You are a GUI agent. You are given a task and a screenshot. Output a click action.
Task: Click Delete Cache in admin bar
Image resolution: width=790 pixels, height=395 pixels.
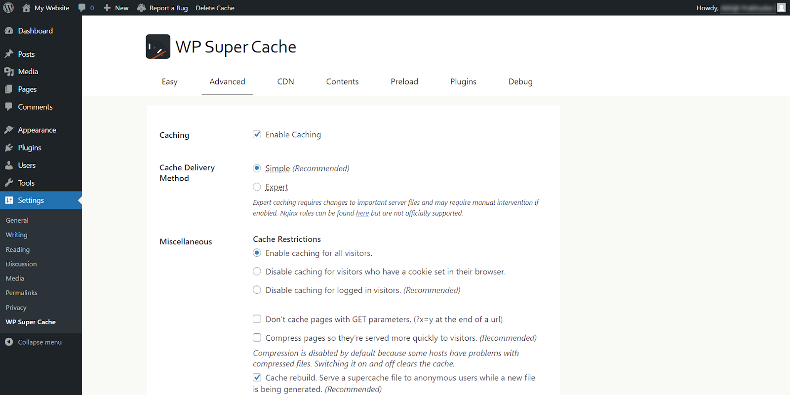pos(215,8)
